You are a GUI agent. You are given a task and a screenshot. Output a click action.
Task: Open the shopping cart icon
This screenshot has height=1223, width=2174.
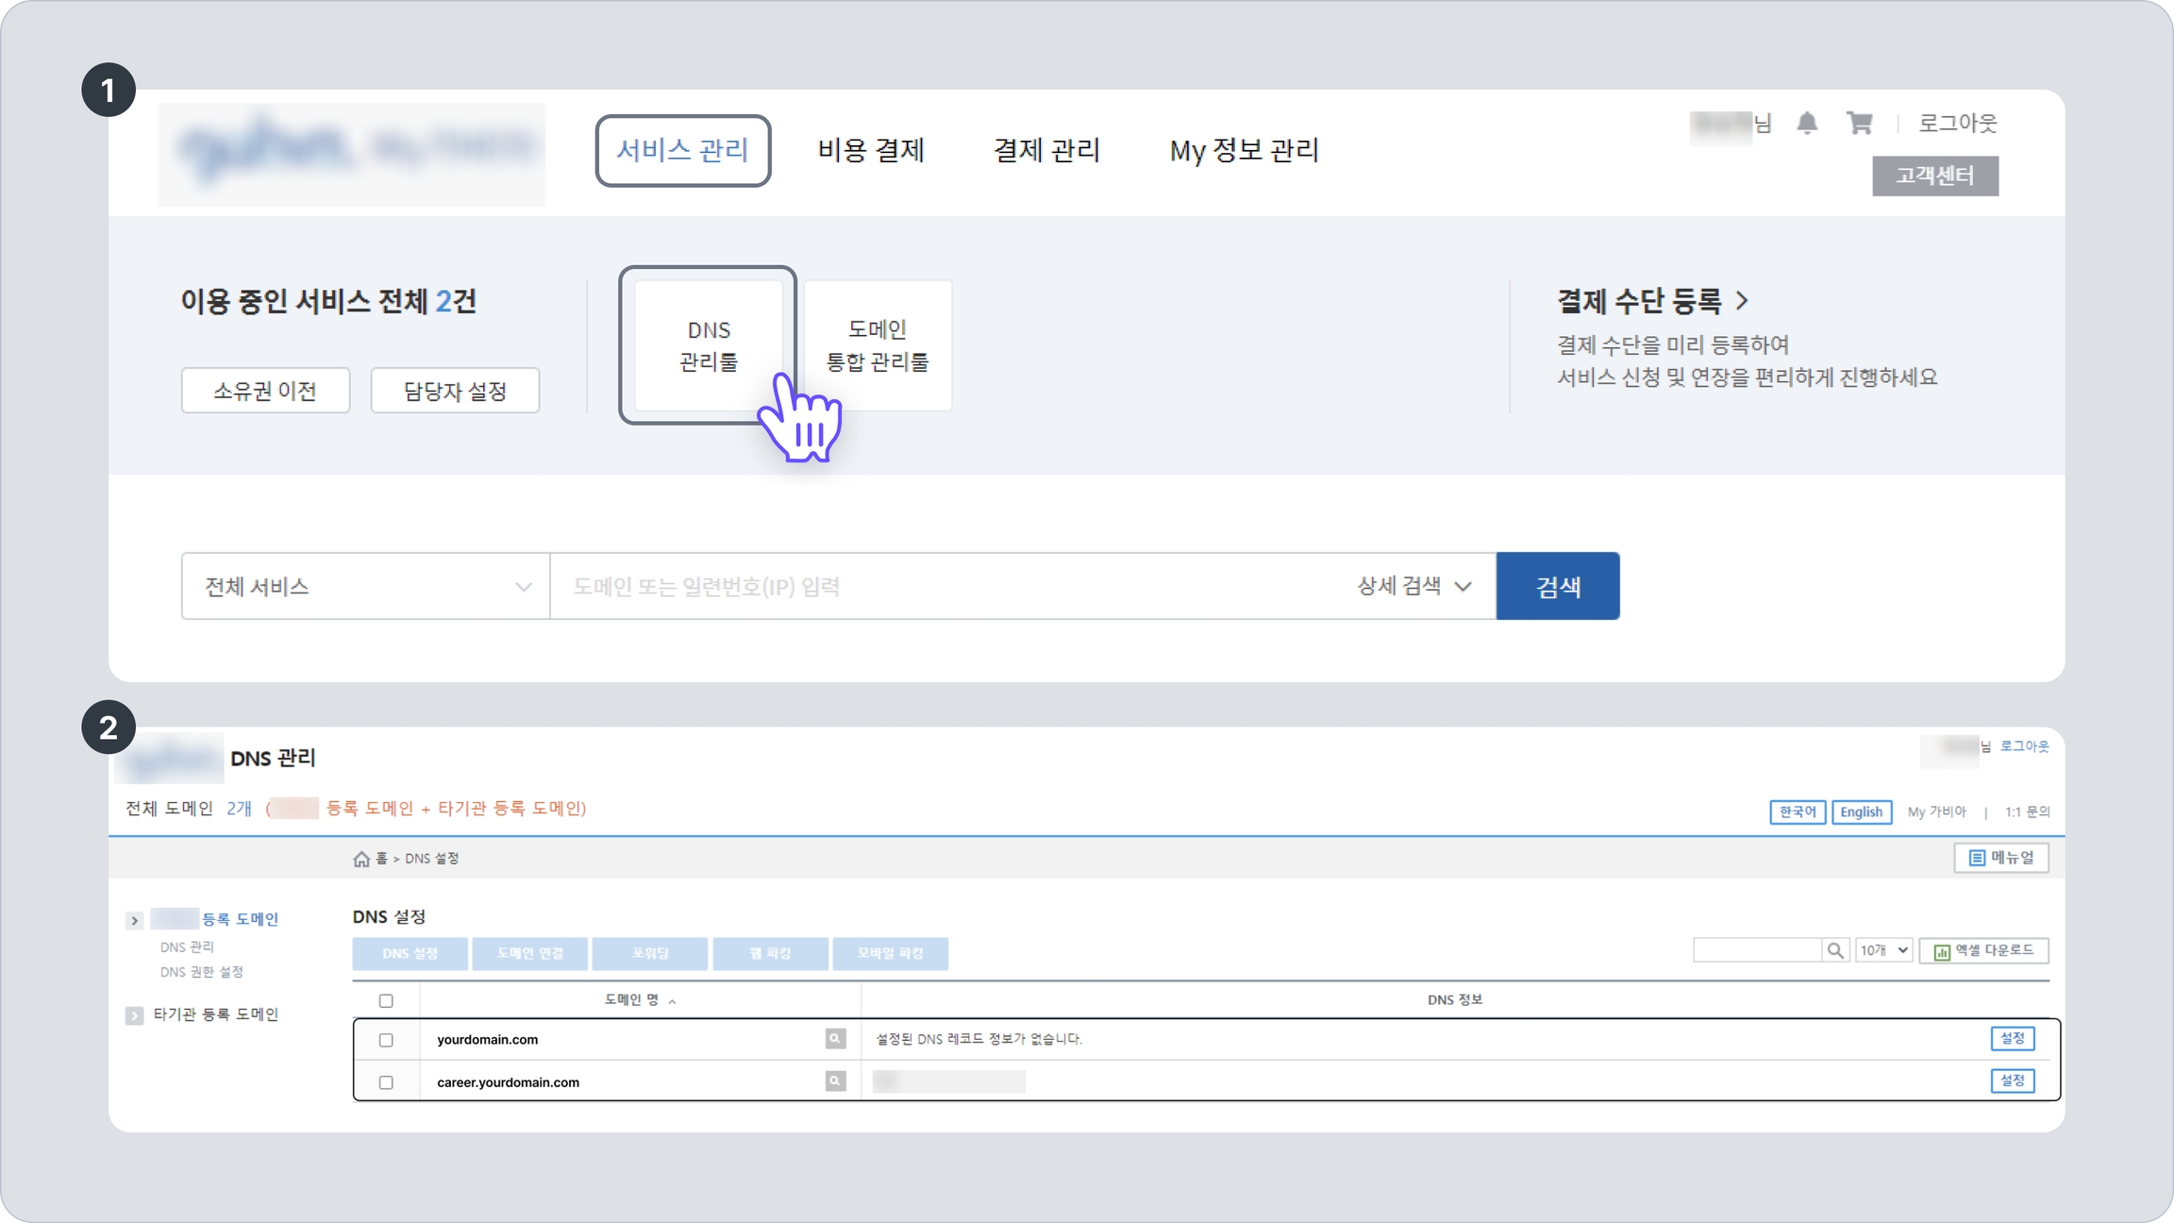coord(1859,123)
